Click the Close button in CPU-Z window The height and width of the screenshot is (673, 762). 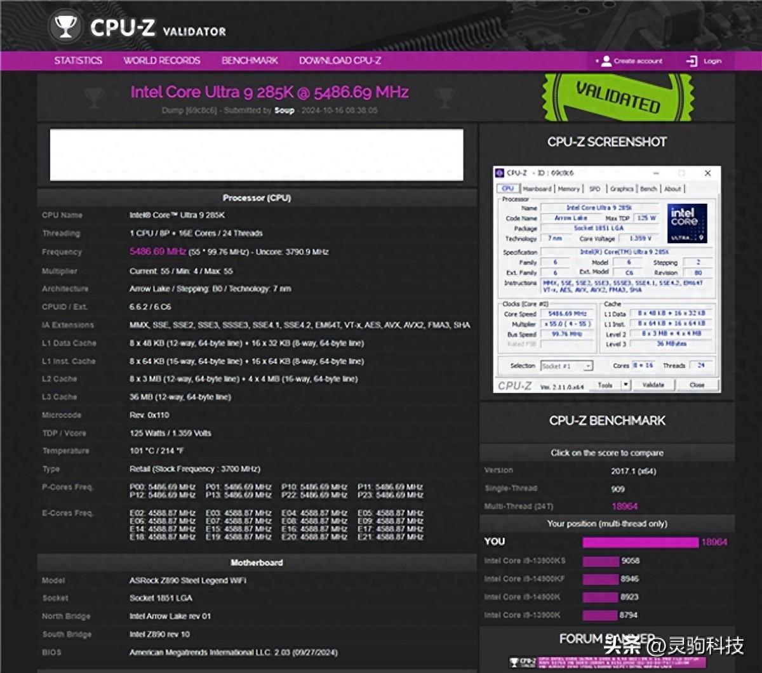coord(697,385)
